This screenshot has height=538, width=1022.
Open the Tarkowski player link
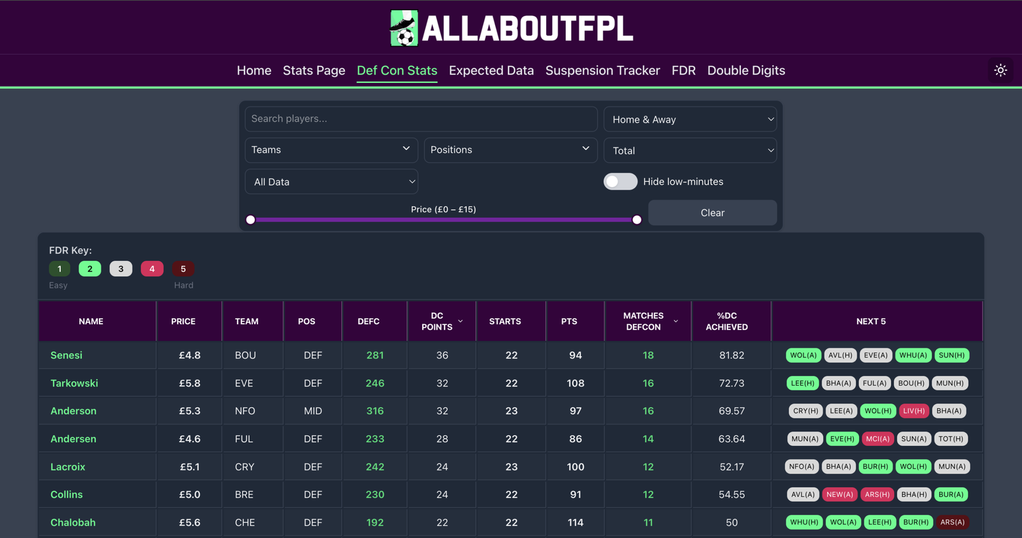pyautogui.click(x=74, y=383)
